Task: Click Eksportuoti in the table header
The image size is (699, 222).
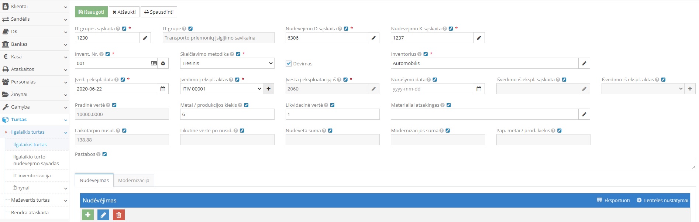Action: coord(613,200)
